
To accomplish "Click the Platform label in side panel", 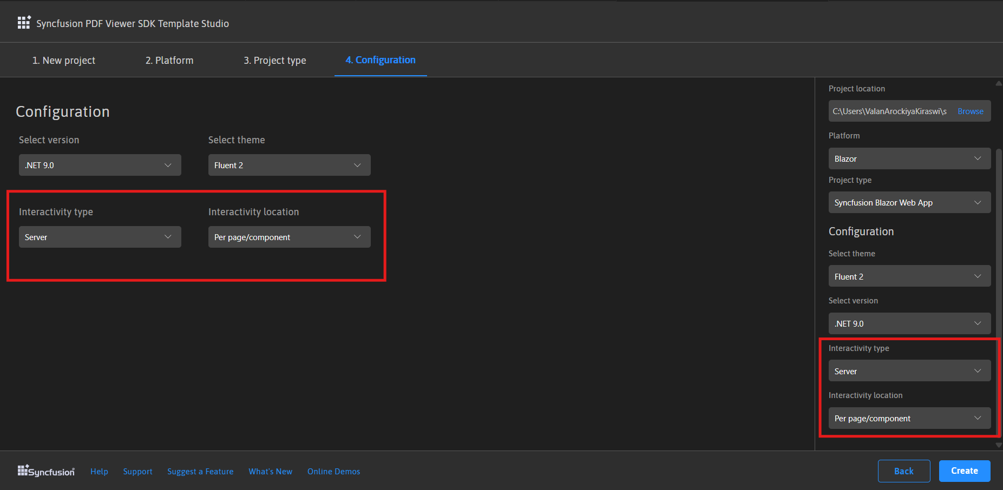I will [x=844, y=136].
